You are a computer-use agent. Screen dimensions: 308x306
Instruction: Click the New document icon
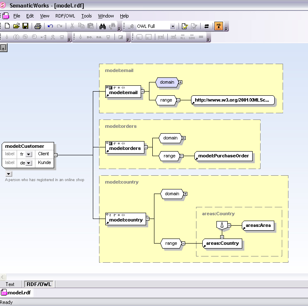[7, 26]
